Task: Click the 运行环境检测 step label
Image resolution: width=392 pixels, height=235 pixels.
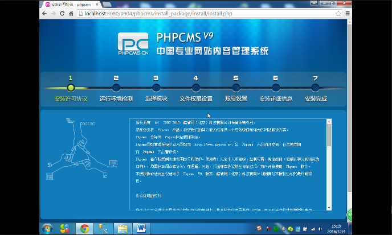Action: point(116,99)
